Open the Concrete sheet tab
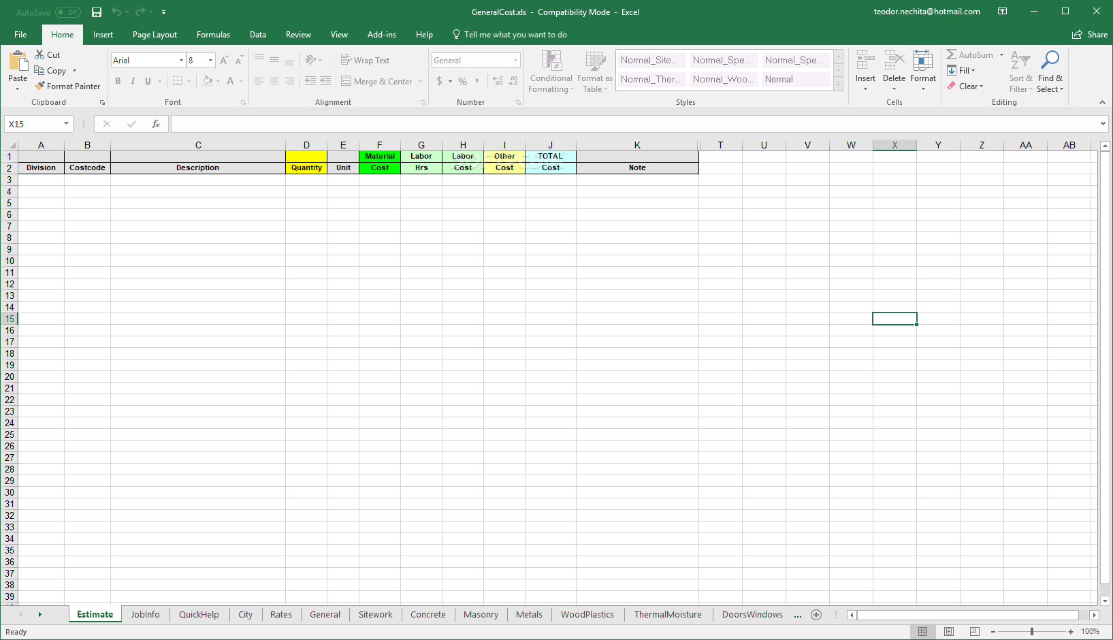 428,615
